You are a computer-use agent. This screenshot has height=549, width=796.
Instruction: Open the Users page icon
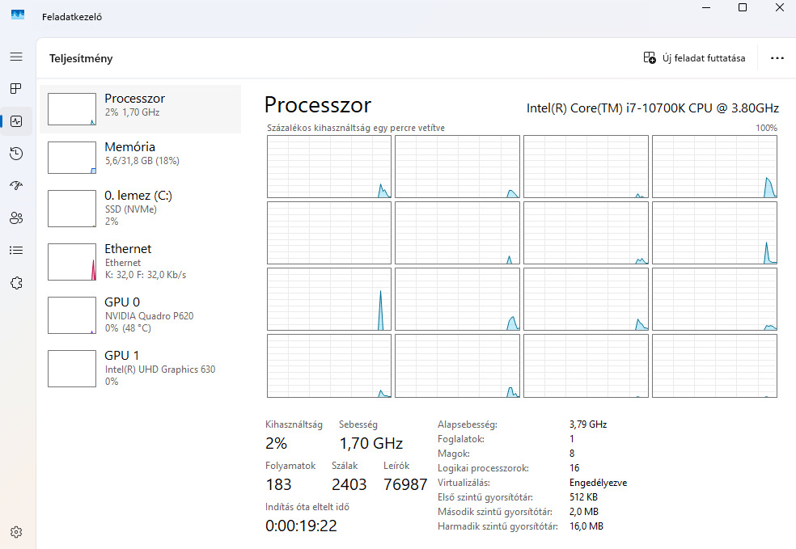click(x=16, y=217)
